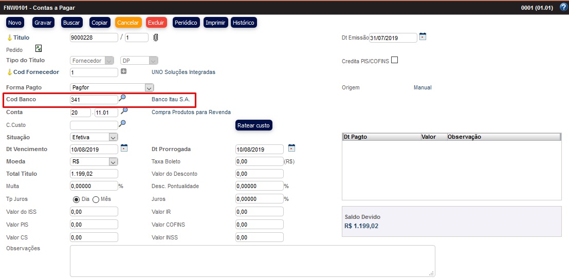The image size is (569, 279).
Task: Open the C.Custo search magnifier
Action: tap(123, 123)
